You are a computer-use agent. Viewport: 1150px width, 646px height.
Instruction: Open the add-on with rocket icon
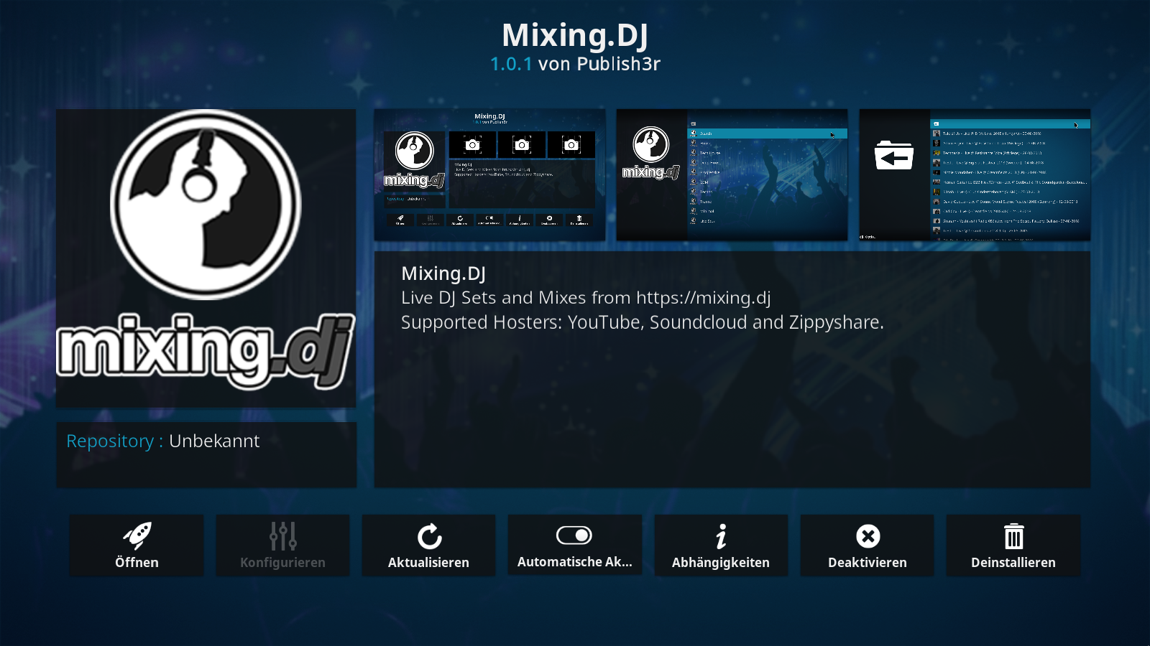coord(137,535)
